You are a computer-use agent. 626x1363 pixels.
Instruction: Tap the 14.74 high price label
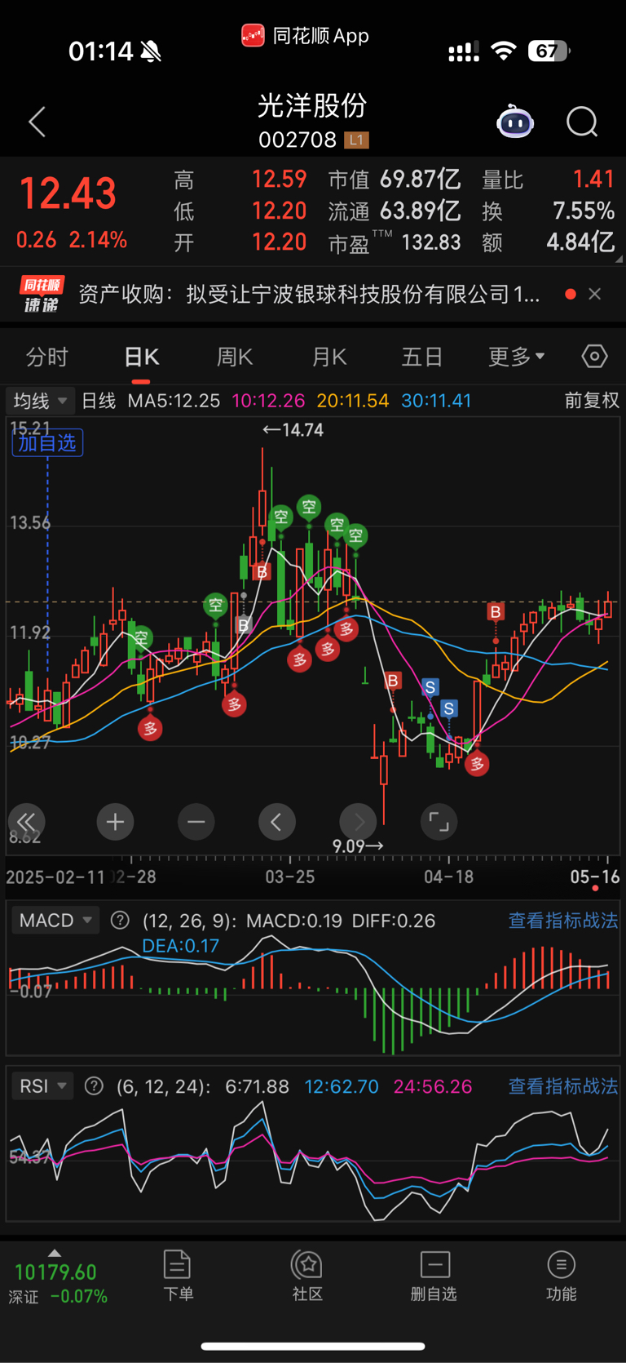point(293,430)
